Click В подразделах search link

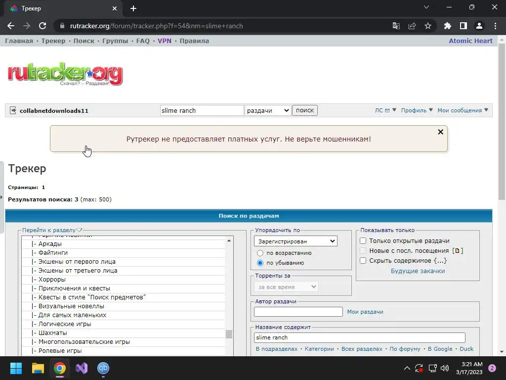277,349
